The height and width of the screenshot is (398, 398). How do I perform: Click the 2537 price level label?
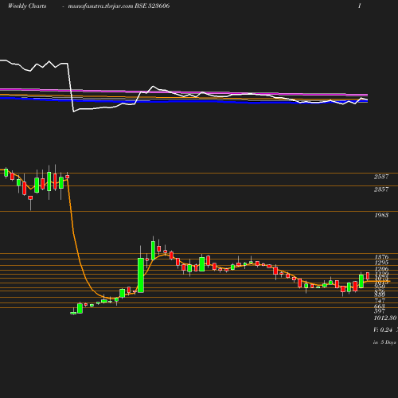pos(381,177)
